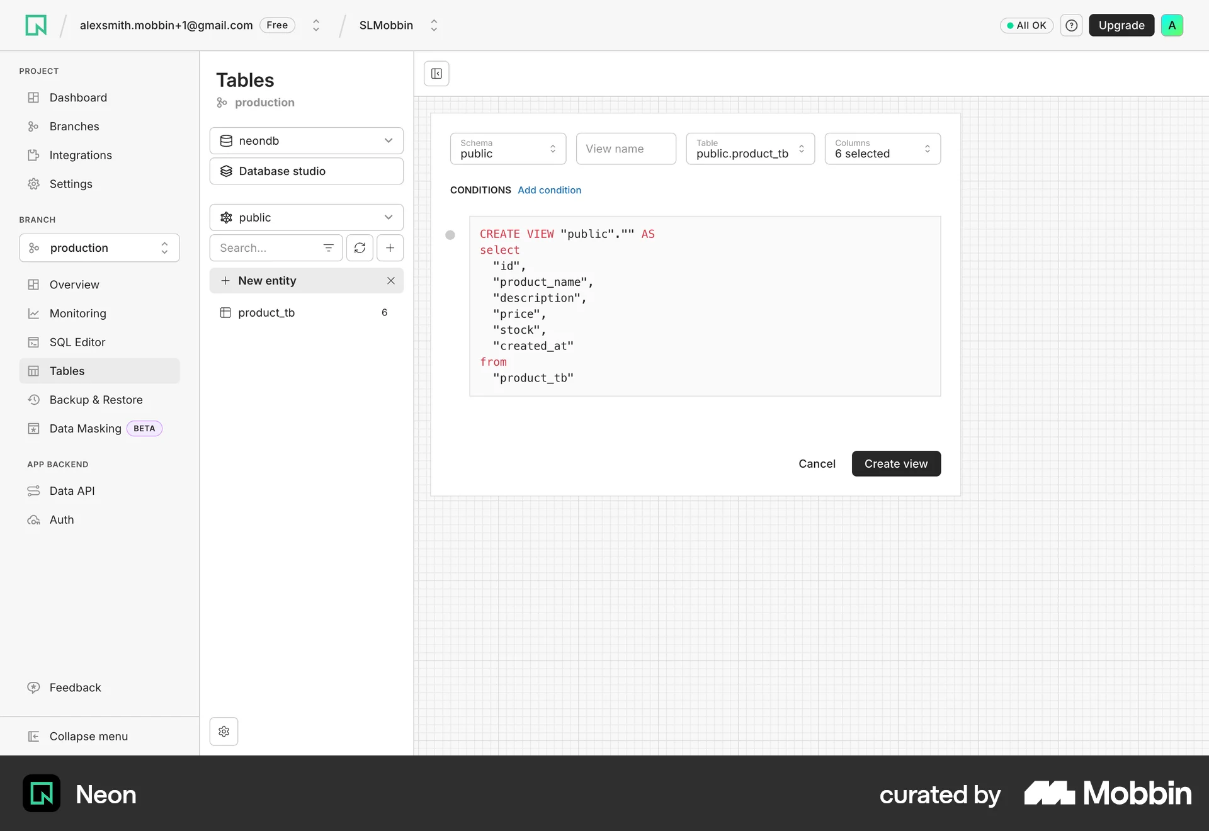Image resolution: width=1209 pixels, height=831 pixels.
Task: Click the BETA badge
Action: pyautogui.click(x=144, y=429)
